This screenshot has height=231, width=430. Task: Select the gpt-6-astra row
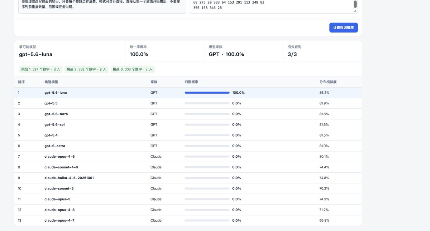188,146
